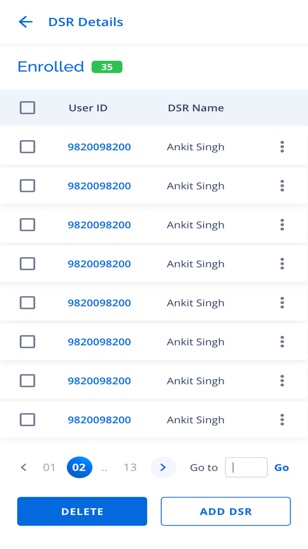Open the three-dot menu on the third row
The height and width of the screenshot is (549, 308).
282,225
